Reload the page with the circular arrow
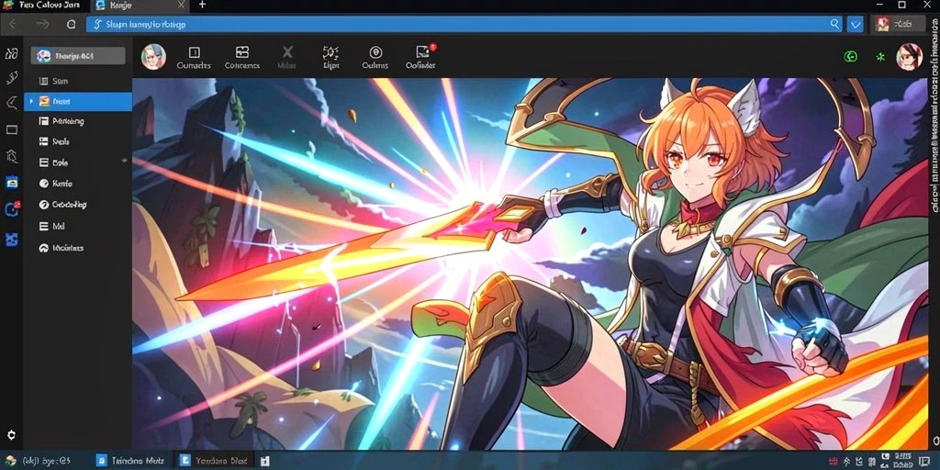Image resolution: width=940 pixels, height=470 pixels. (x=72, y=25)
